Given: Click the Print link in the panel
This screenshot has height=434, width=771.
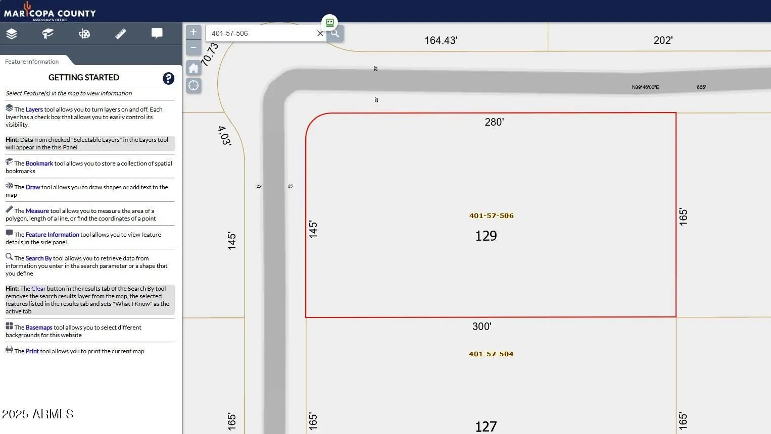Looking at the screenshot, I should [32, 351].
